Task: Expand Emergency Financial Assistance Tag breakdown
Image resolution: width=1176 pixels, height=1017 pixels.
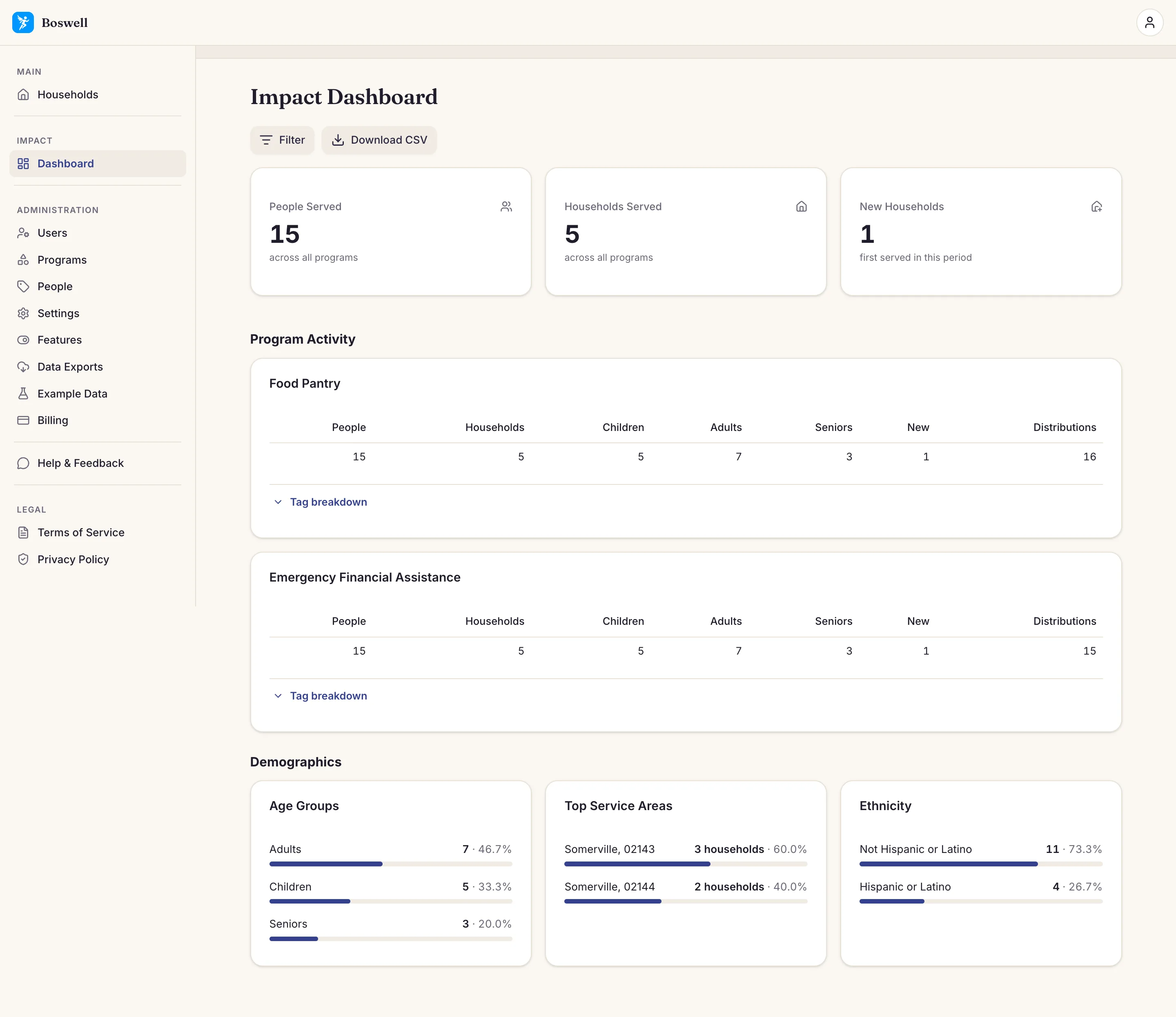Action: tap(321, 696)
